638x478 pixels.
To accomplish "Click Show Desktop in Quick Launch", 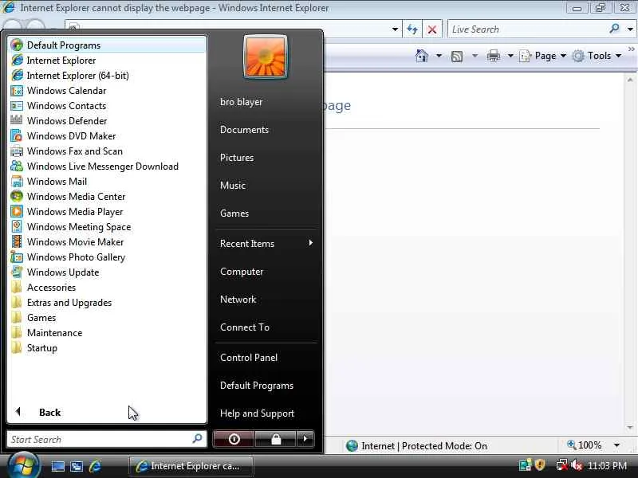I will [57, 466].
